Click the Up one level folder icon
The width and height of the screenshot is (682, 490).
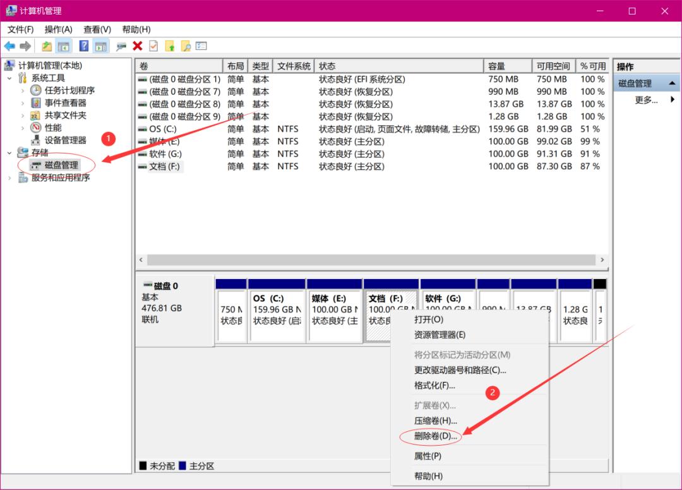(x=47, y=46)
